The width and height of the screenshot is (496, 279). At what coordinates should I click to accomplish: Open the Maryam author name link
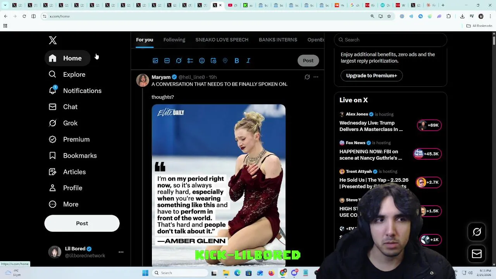[161, 77]
